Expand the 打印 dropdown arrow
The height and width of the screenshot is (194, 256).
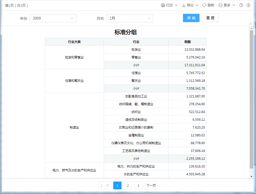176,5
